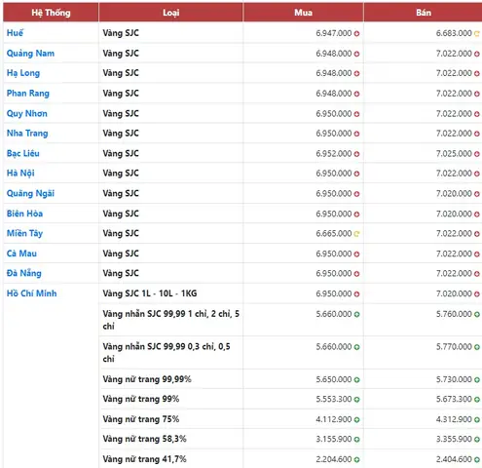Click yellow refresh icon beside Huế Bán price
482x468 pixels.
pyautogui.click(x=477, y=33)
